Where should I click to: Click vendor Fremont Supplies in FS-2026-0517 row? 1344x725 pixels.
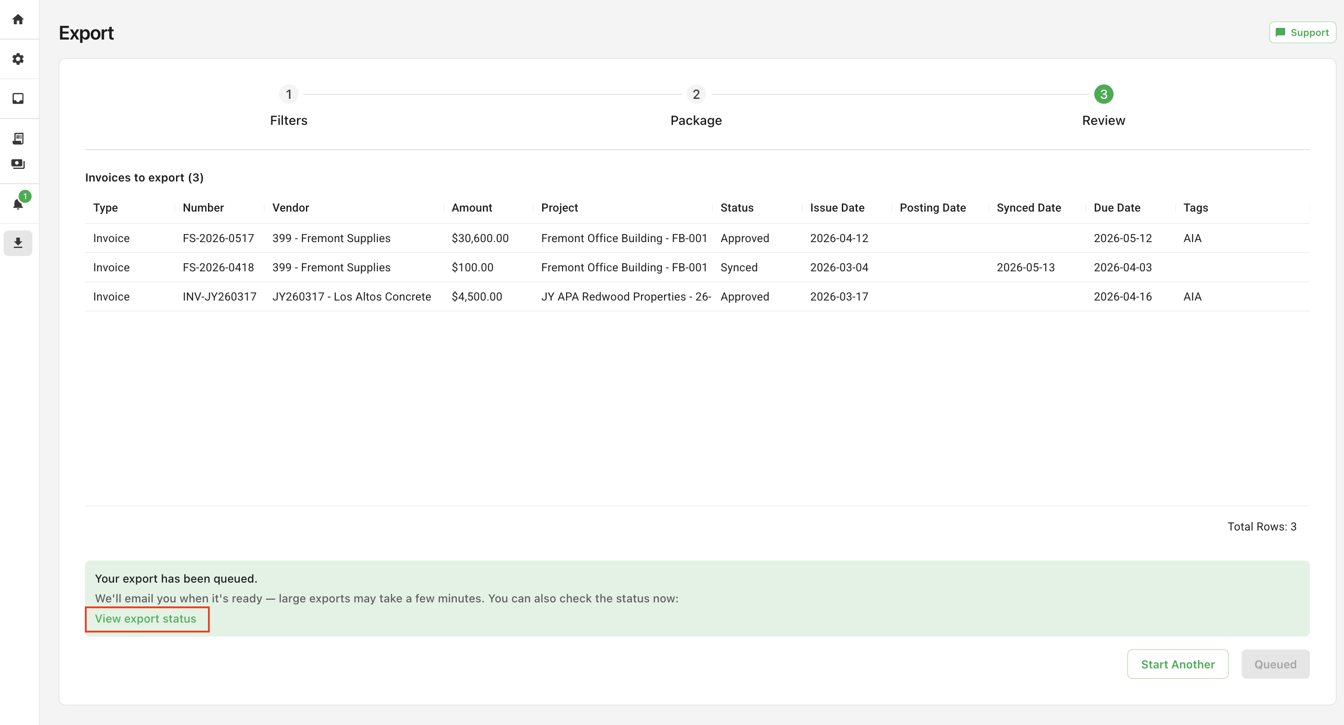(332, 239)
